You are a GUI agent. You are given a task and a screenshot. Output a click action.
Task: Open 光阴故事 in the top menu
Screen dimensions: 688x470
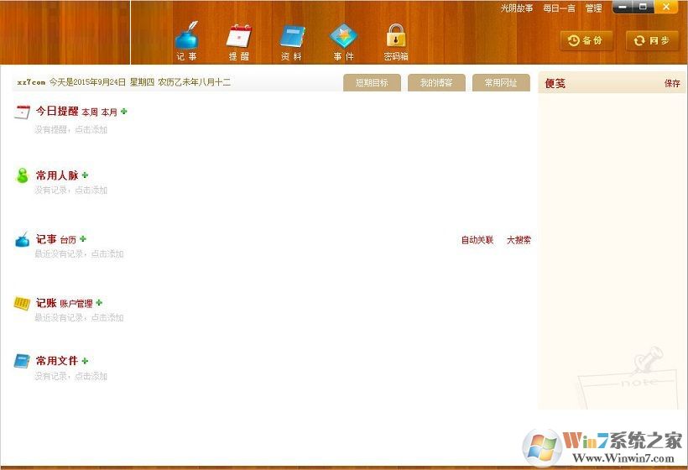point(517,8)
